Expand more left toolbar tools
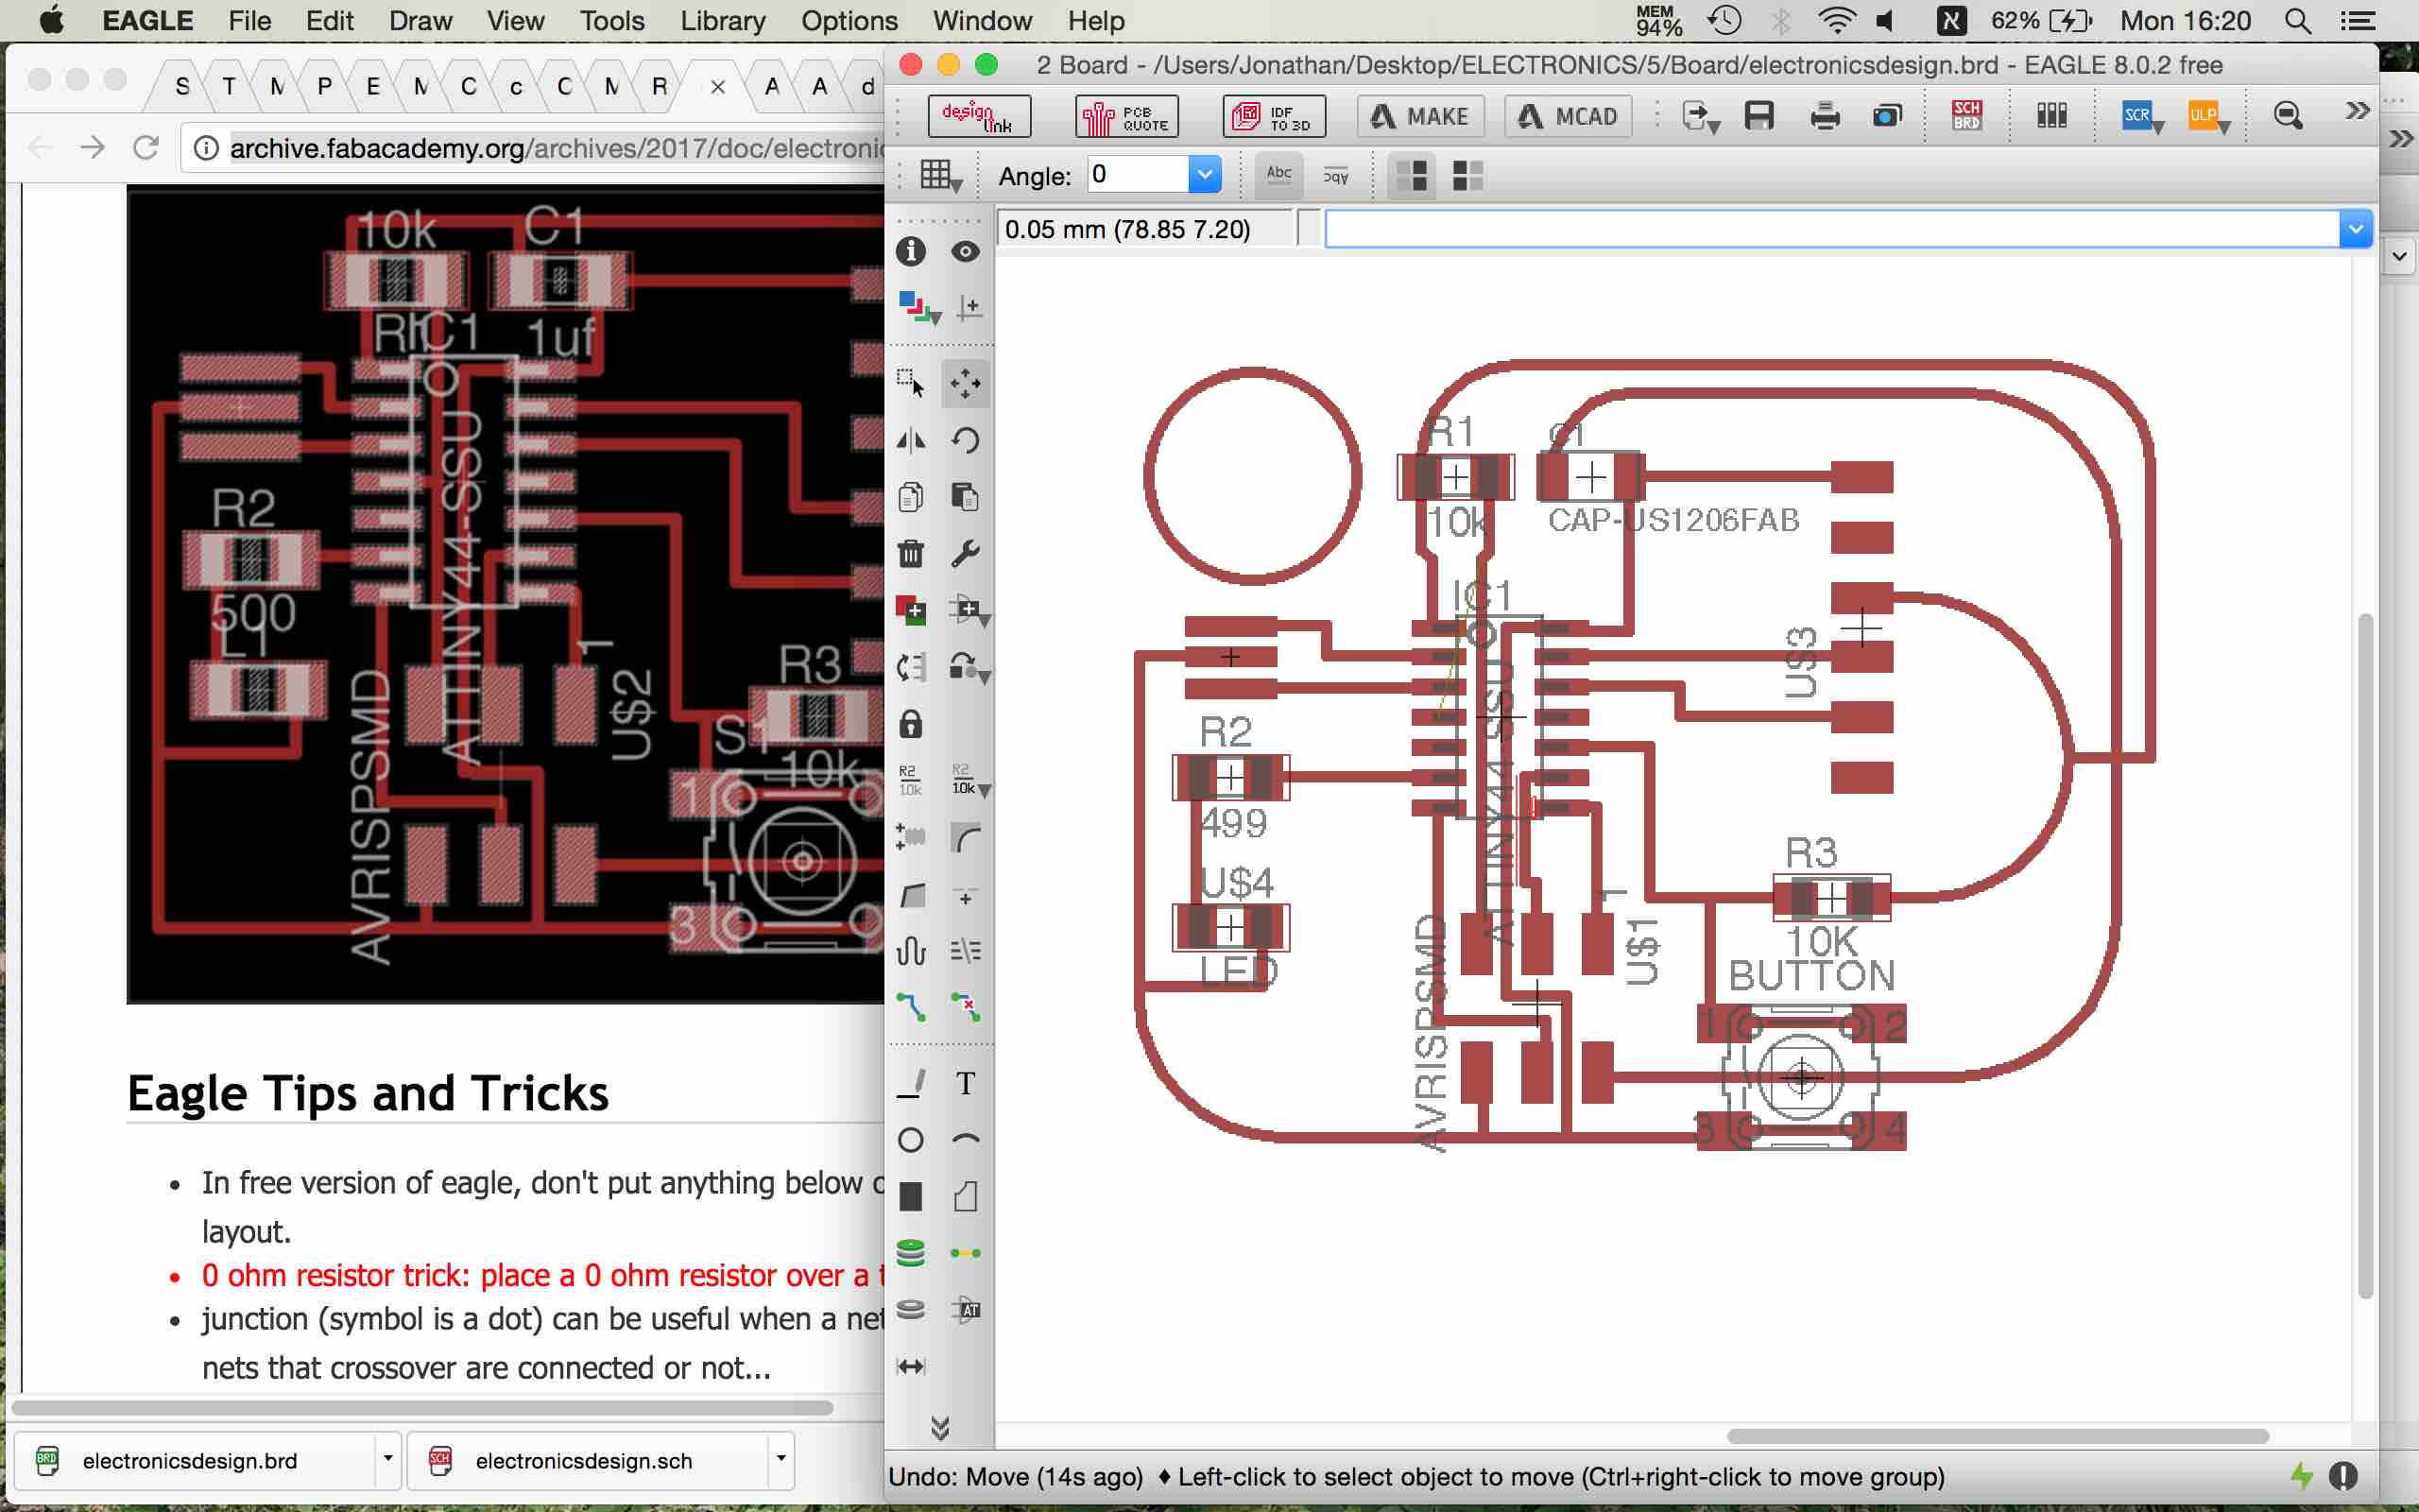2419x1512 pixels. point(939,1427)
